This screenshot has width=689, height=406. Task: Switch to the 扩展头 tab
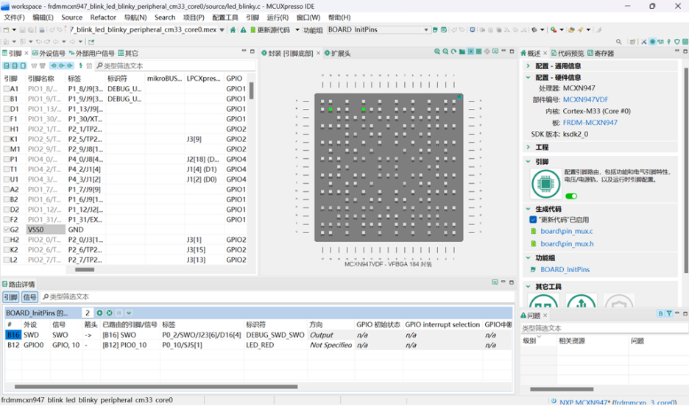337,53
